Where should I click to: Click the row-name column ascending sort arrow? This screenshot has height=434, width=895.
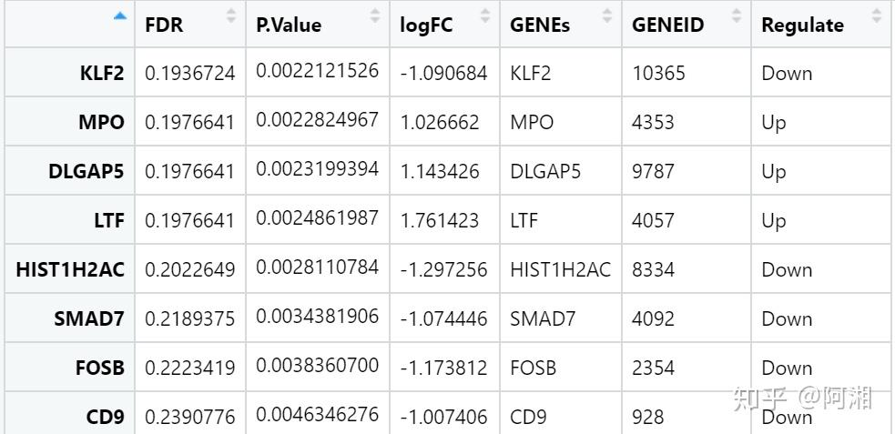[x=121, y=15]
